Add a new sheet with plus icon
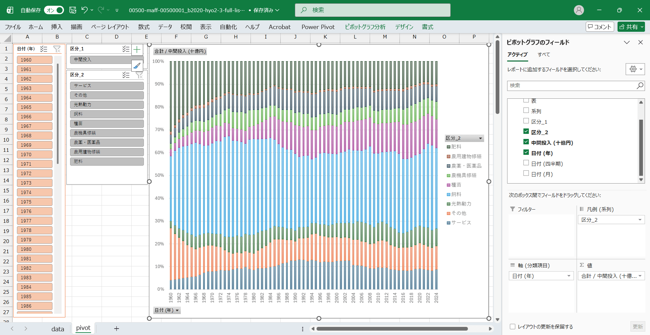 pos(116,329)
